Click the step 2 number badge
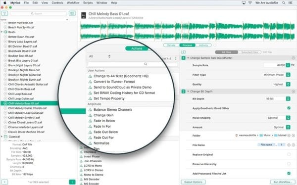 [183, 92]
